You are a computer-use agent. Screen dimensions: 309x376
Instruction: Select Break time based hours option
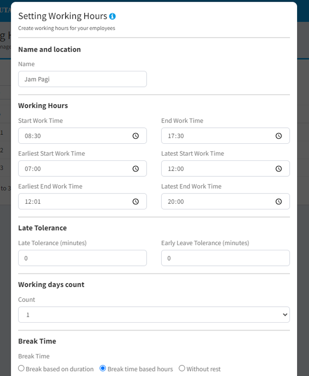point(103,369)
